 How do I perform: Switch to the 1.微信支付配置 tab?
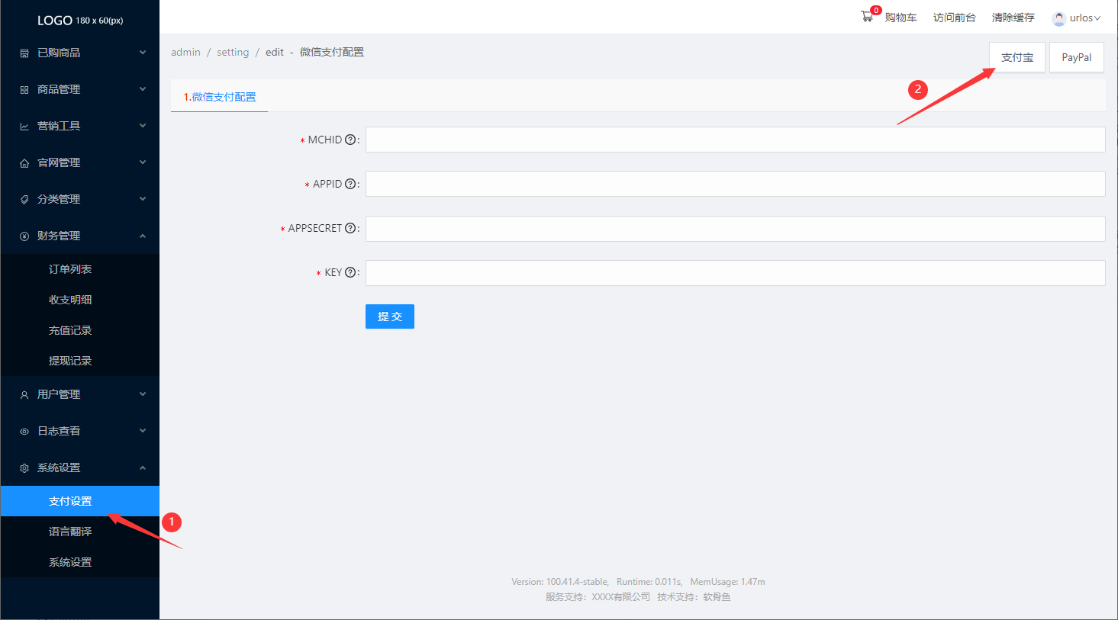coord(220,97)
